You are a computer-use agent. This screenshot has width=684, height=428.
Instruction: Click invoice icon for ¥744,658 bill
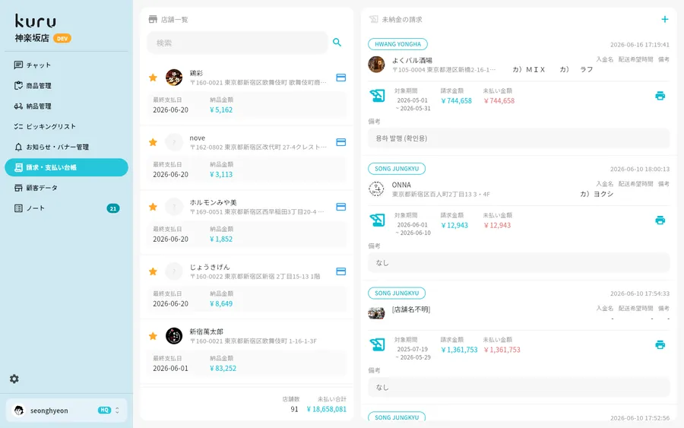click(377, 96)
